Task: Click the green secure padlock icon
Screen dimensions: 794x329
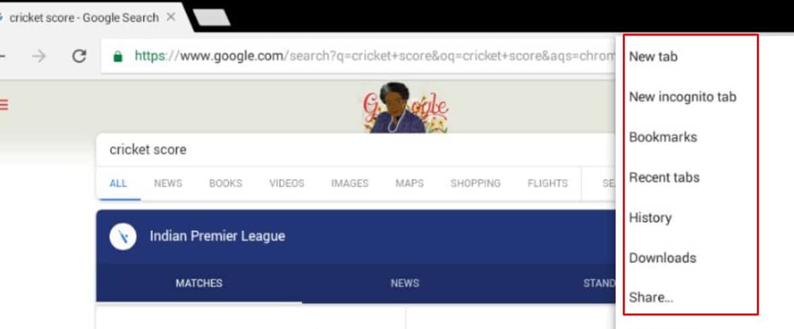Action: (118, 56)
